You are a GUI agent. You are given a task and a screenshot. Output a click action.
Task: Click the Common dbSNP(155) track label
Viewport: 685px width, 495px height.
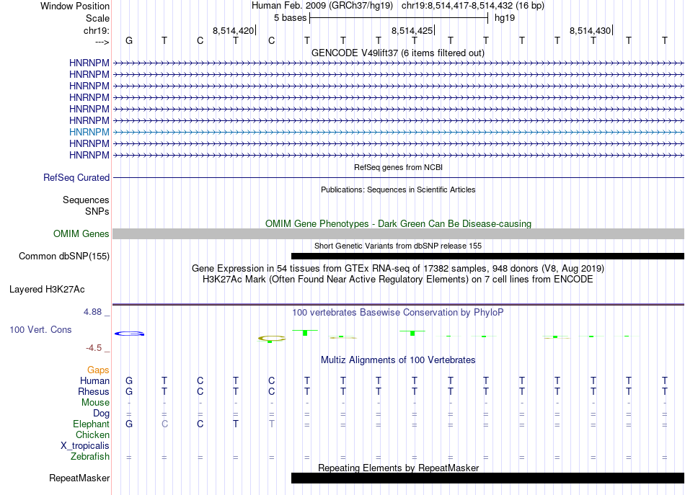point(63,257)
